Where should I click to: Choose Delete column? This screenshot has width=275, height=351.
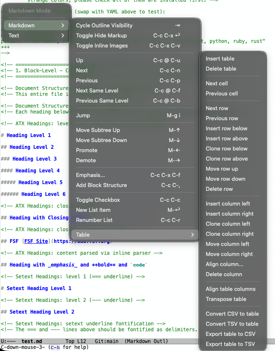point(233,274)
